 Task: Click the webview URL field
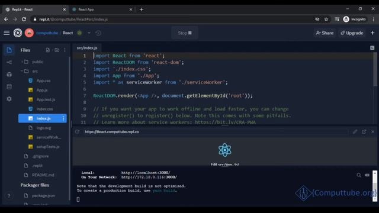(x=215, y=131)
